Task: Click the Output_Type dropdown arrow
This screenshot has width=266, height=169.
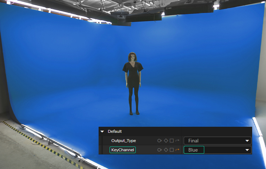Action: point(247,141)
